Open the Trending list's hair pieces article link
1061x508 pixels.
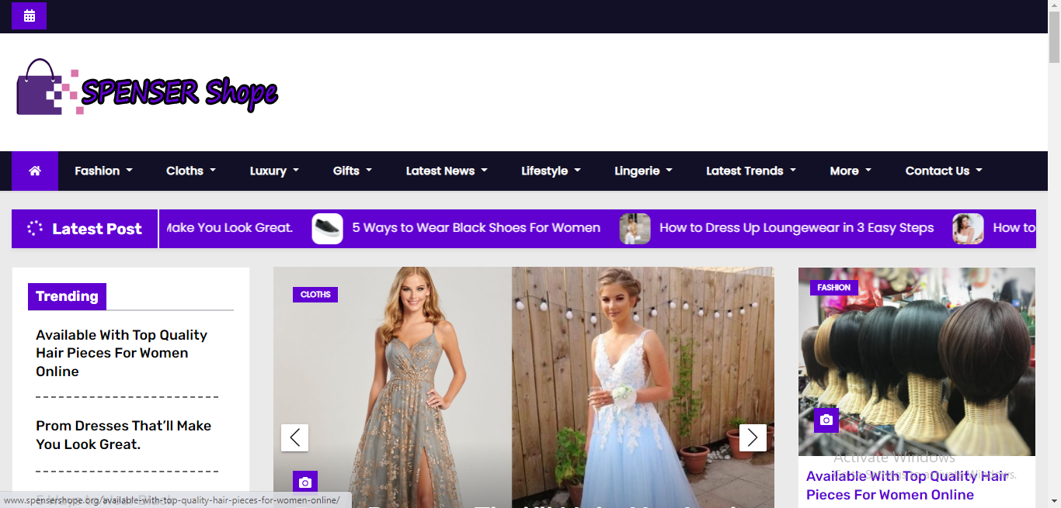point(121,353)
